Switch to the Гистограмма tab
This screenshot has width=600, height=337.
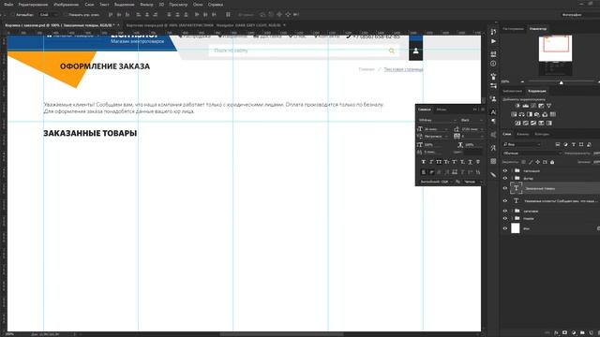tap(513, 29)
